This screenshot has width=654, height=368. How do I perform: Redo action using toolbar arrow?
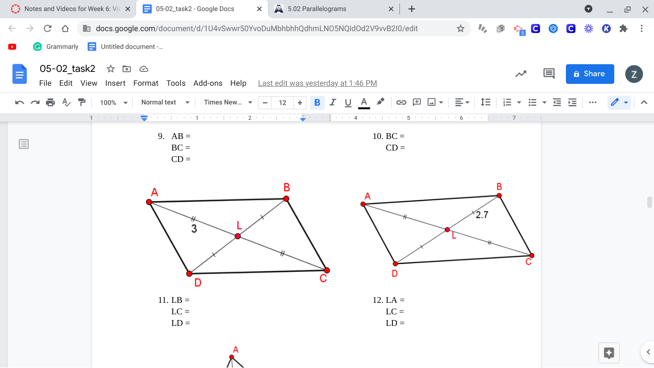pos(35,102)
